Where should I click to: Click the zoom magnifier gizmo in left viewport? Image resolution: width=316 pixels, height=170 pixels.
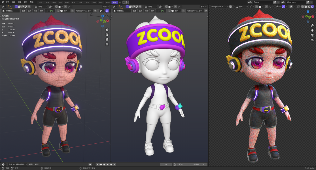click(107, 30)
